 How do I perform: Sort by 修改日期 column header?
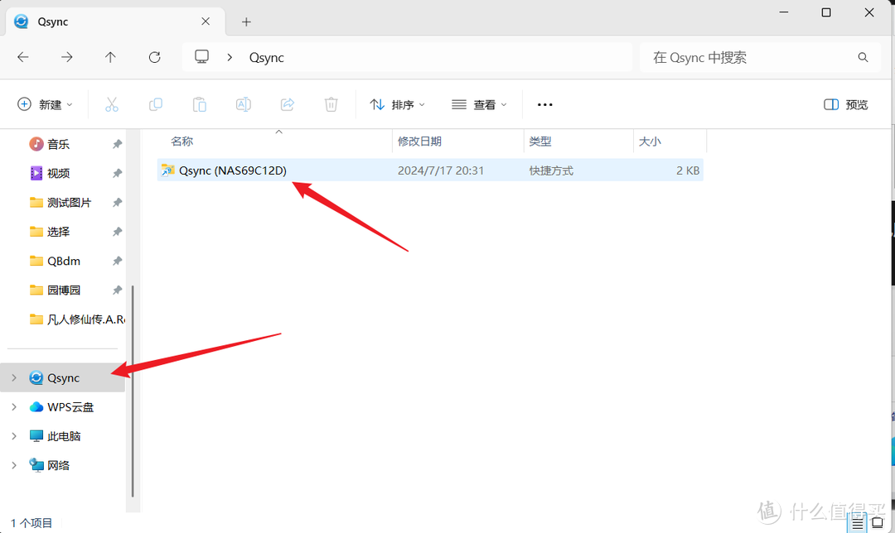[419, 142]
